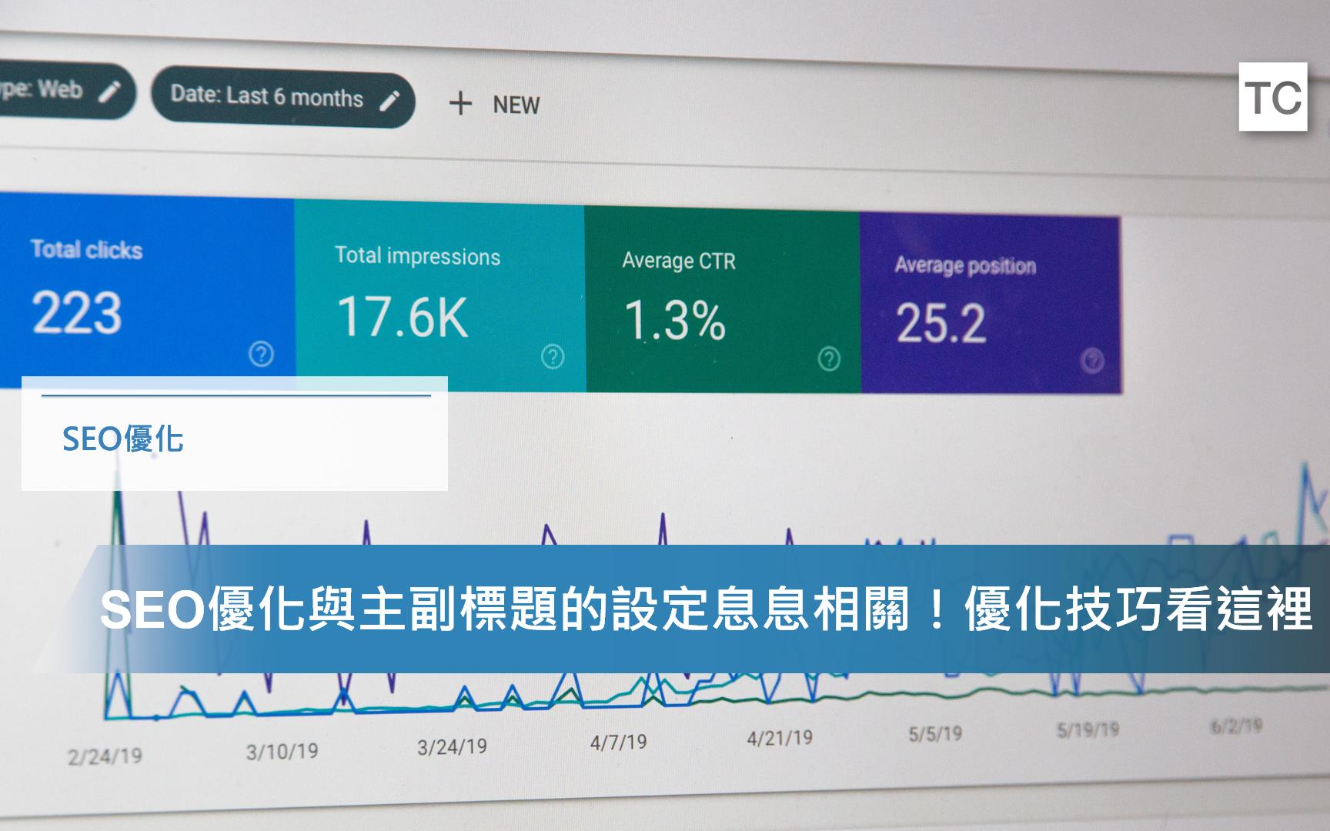This screenshot has height=831, width=1330.
Task: Click the TC logo badge
Action: point(1273,97)
